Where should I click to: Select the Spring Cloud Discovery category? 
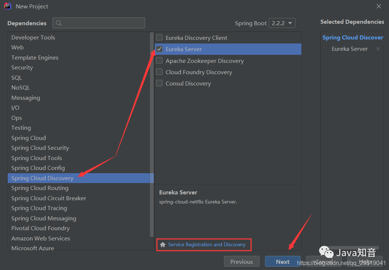(81, 178)
